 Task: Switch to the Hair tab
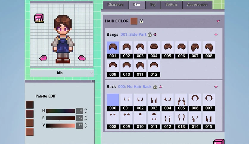pyautogui.click(x=137, y=4)
